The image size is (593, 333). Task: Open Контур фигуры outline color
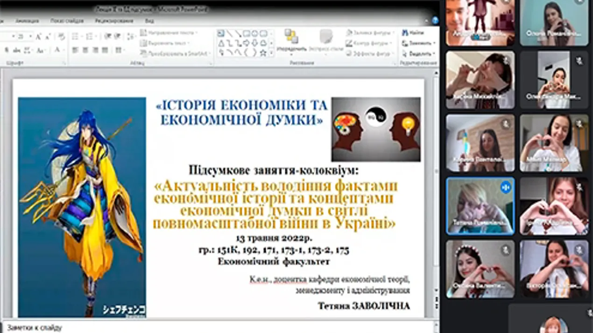click(x=368, y=43)
